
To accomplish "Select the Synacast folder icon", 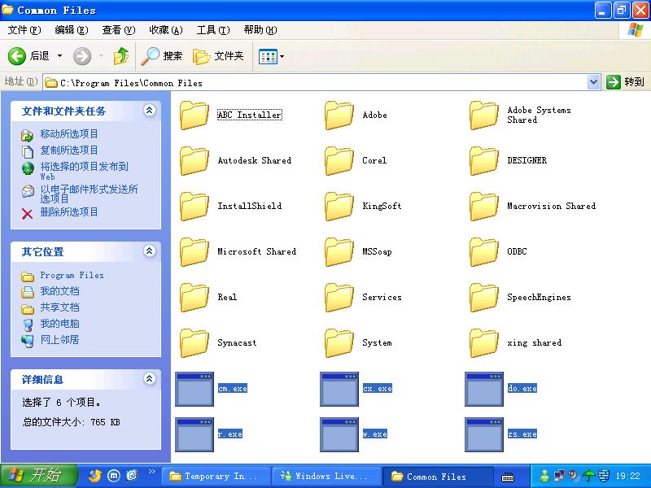I will (194, 343).
